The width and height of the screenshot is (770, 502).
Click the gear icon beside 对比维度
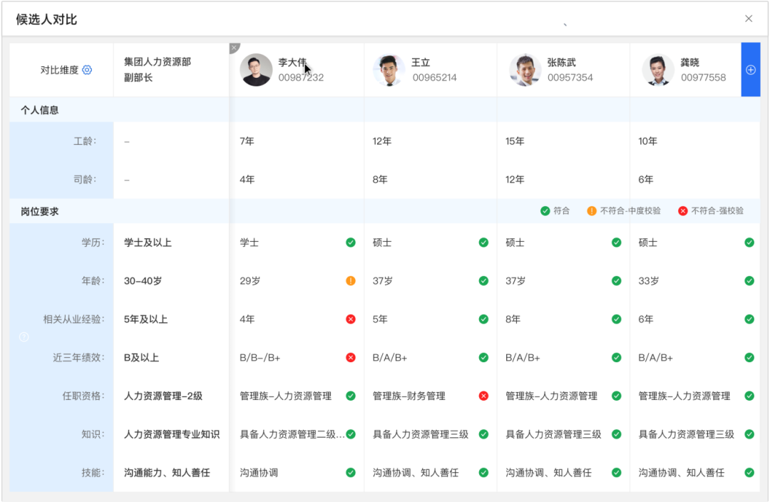(x=87, y=70)
